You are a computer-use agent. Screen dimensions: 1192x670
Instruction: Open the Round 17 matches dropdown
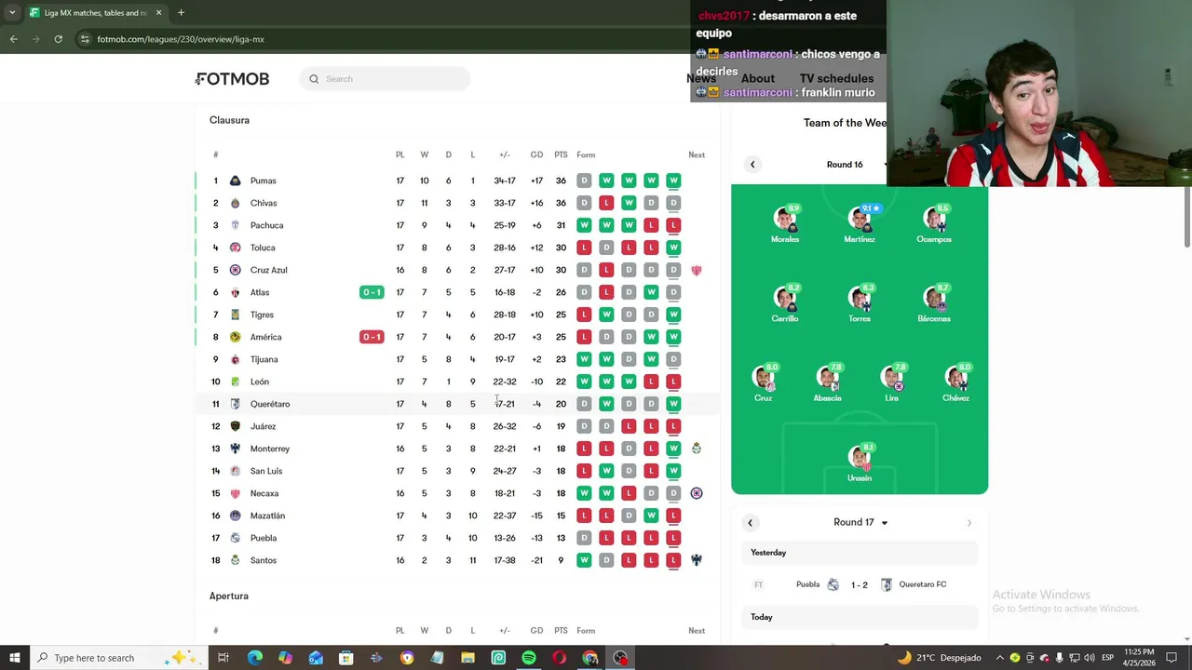pos(860,522)
